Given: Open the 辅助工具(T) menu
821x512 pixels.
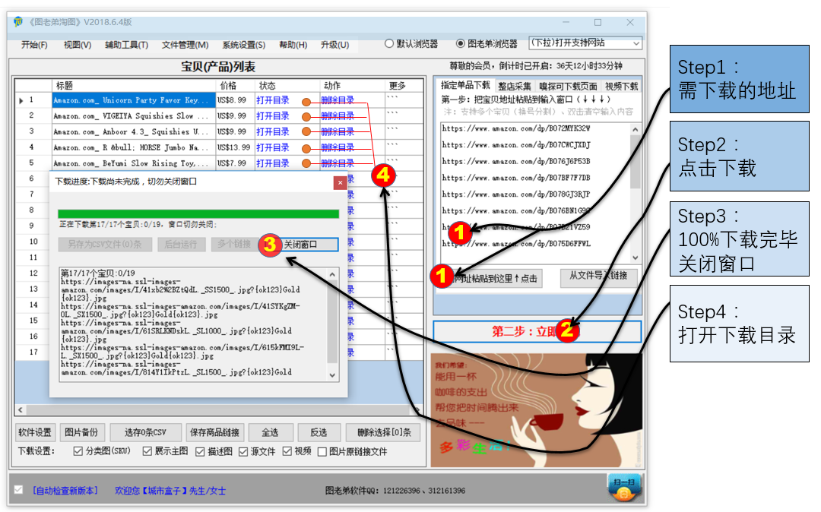Looking at the screenshot, I should (127, 45).
